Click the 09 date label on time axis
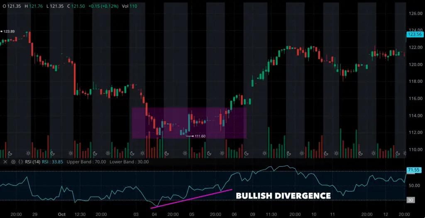 coord(253,214)
